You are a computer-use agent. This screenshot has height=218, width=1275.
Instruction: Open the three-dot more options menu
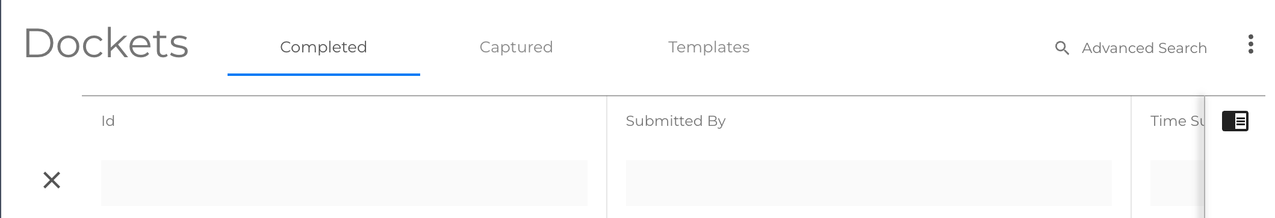pyautogui.click(x=1250, y=45)
